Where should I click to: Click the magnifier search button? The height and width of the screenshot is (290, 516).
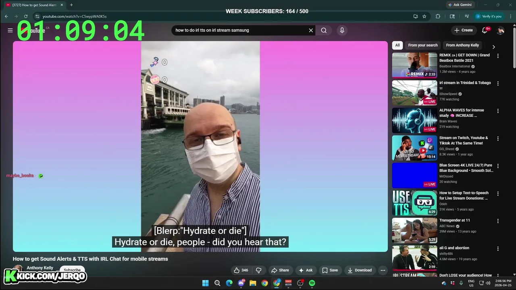324,30
